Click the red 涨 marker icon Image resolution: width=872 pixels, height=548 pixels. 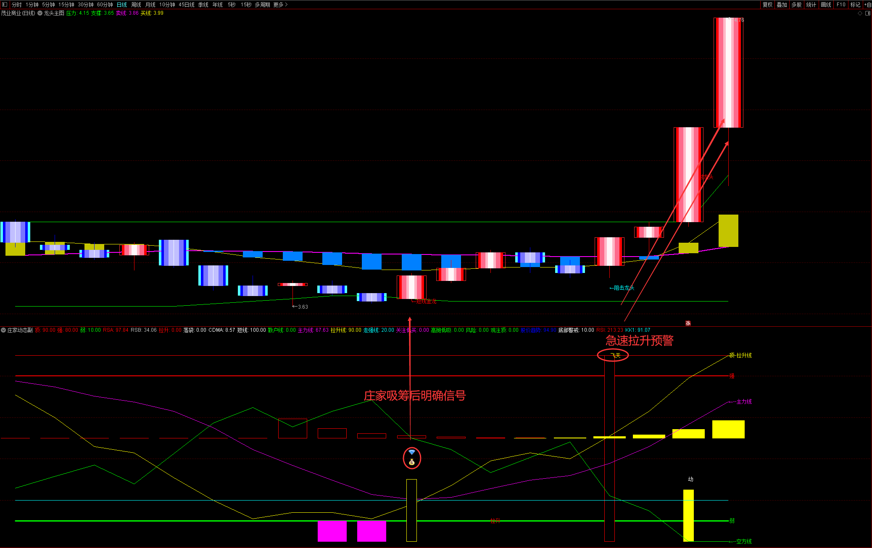pos(688,323)
